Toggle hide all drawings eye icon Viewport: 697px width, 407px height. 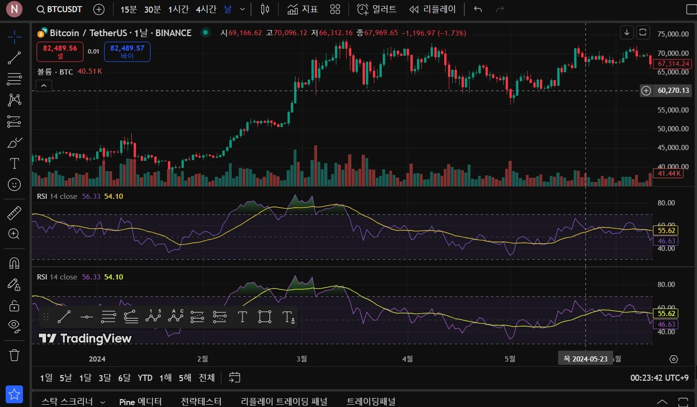click(x=14, y=326)
